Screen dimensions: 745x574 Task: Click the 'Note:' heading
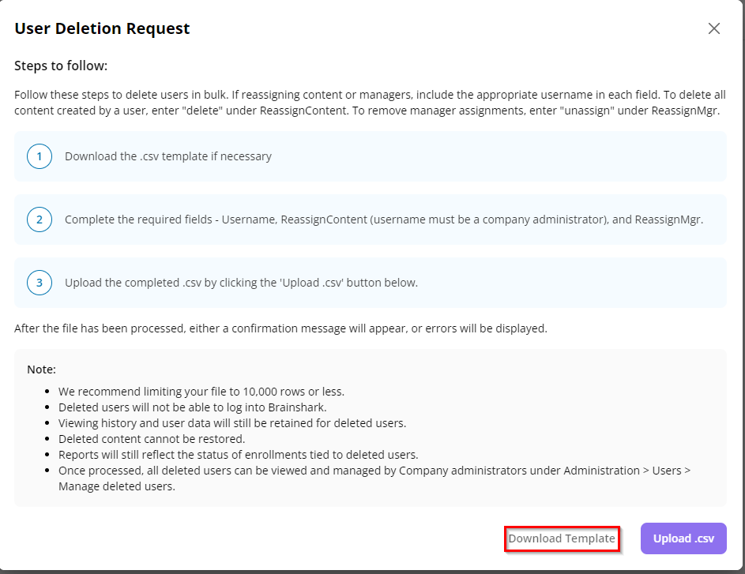click(x=41, y=370)
